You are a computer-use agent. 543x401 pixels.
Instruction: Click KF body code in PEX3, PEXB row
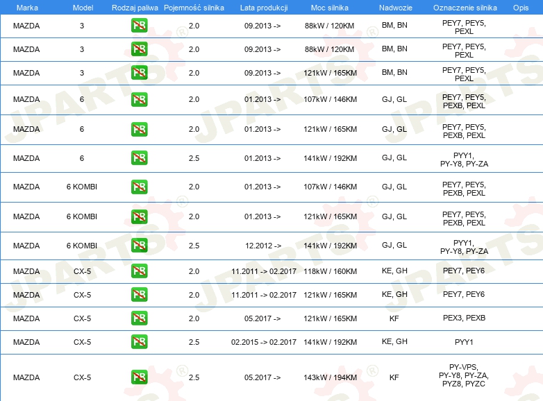coord(394,318)
